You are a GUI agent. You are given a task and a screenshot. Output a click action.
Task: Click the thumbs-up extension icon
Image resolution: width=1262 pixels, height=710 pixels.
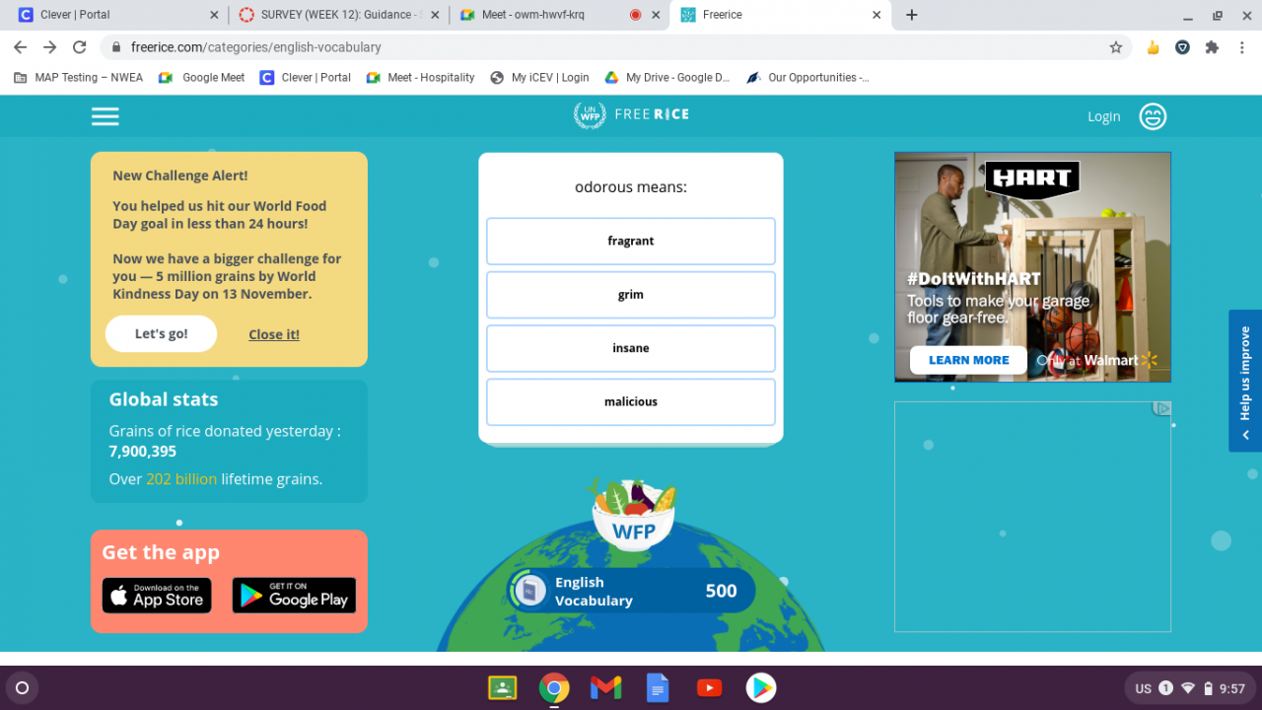click(1153, 47)
